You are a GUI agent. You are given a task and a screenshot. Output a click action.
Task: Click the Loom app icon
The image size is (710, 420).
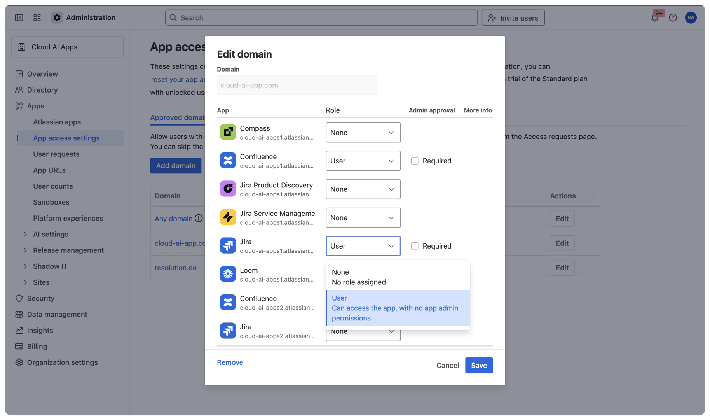click(x=228, y=274)
